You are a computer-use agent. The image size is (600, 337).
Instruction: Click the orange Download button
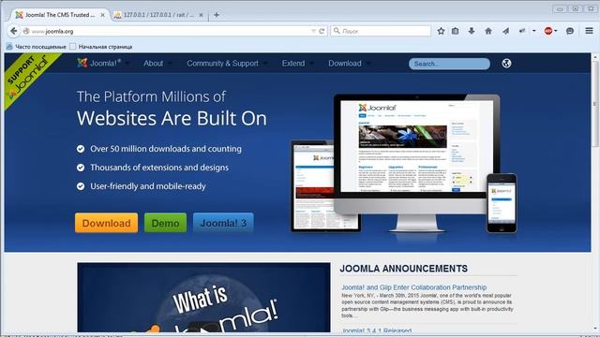[x=106, y=223]
